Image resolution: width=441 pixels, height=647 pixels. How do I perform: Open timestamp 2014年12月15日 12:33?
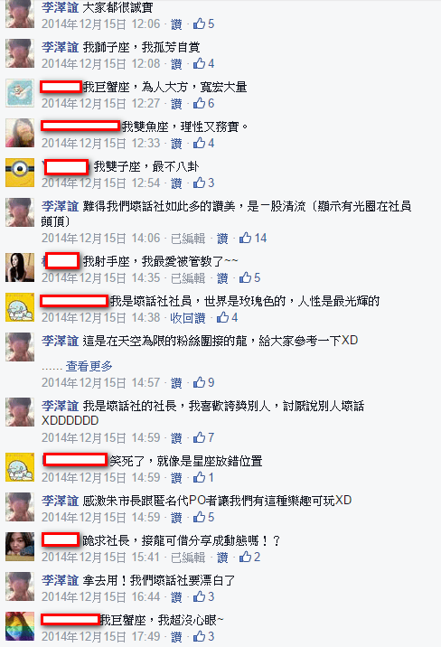(100, 143)
